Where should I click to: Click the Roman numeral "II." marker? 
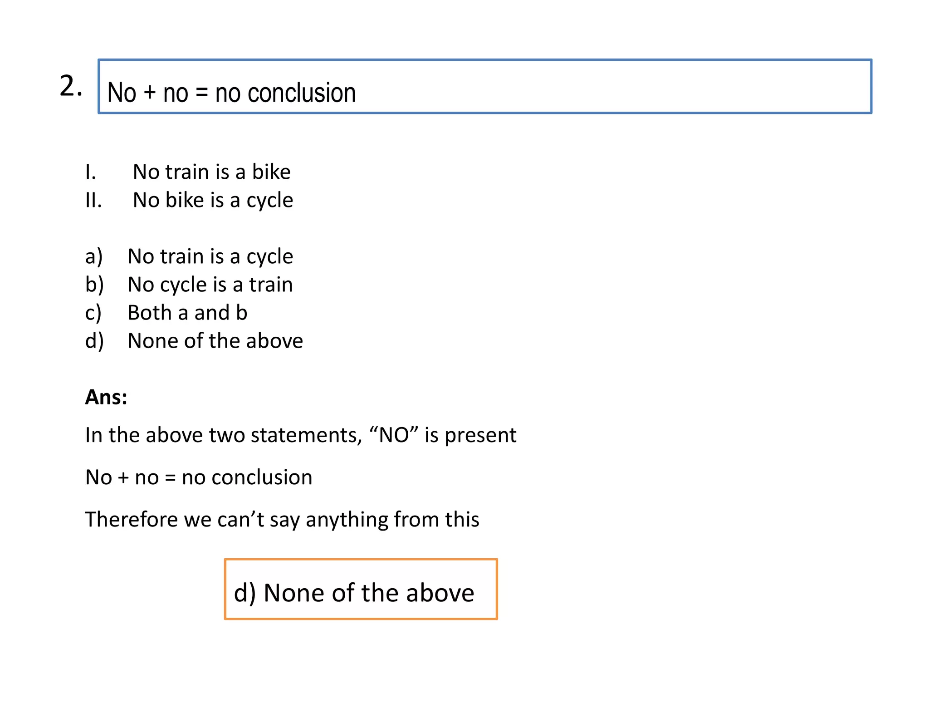coord(93,200)
